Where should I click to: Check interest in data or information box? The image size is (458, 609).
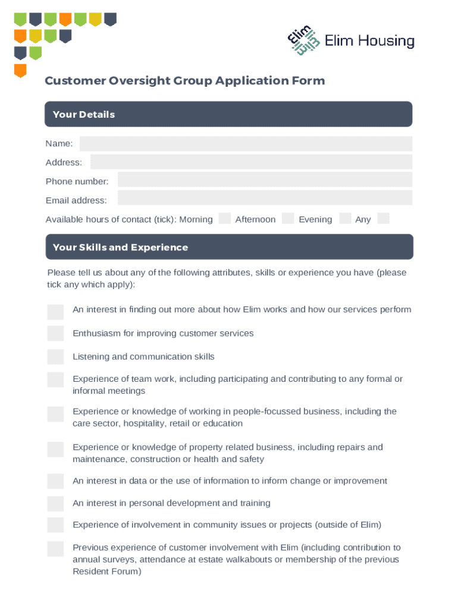[x=55, y=481]
